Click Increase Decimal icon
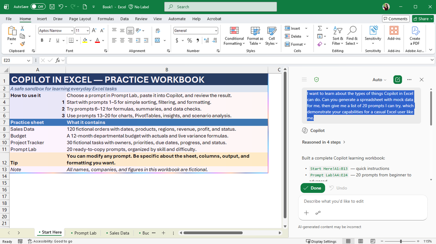The height and width of the screenshot is (244, 436). coord(206,40)
